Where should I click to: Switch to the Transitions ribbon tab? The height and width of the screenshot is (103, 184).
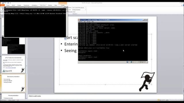(26, 5)
